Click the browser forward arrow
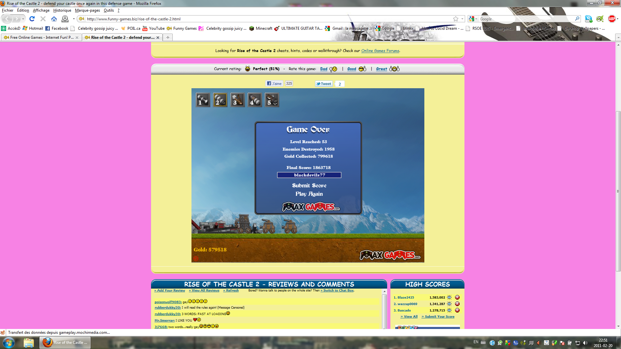The width and height of the screenshot is (621, 349). point(16,19)
